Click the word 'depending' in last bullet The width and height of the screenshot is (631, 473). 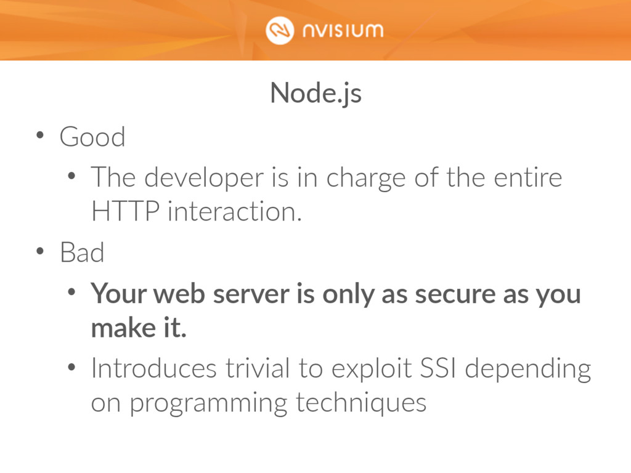tap(528, 370)
